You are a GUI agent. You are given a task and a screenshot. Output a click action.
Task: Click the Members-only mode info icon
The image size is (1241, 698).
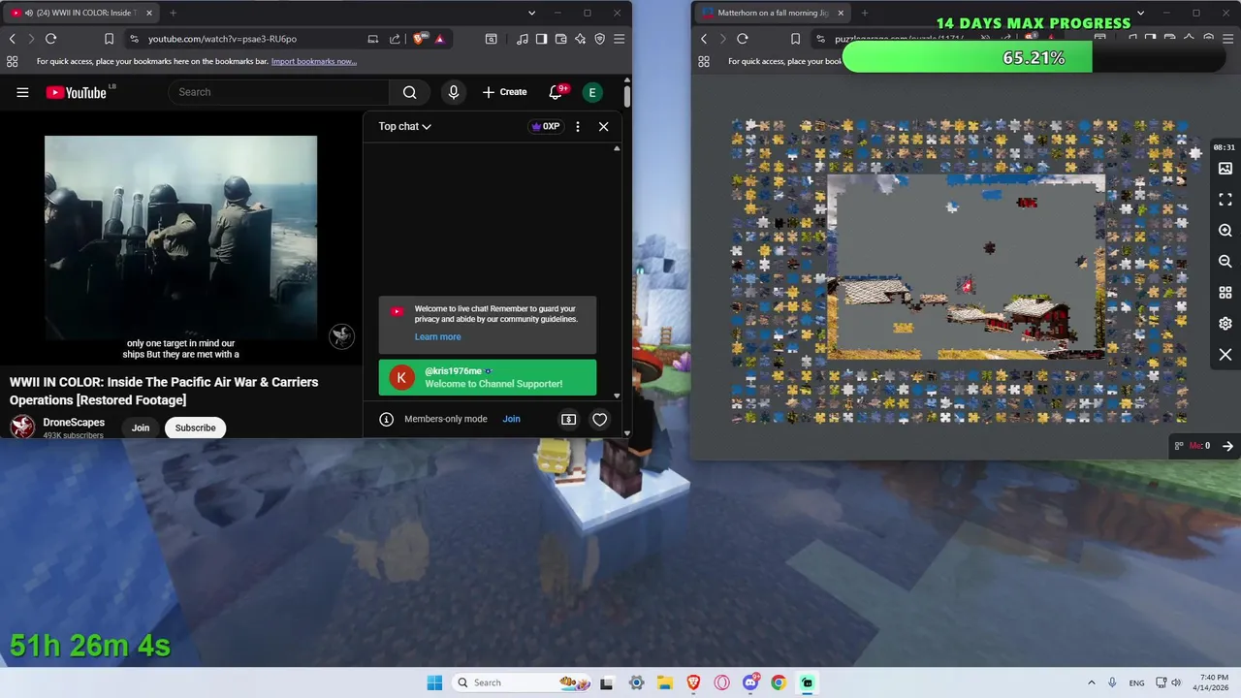click(x=386, y=419)
